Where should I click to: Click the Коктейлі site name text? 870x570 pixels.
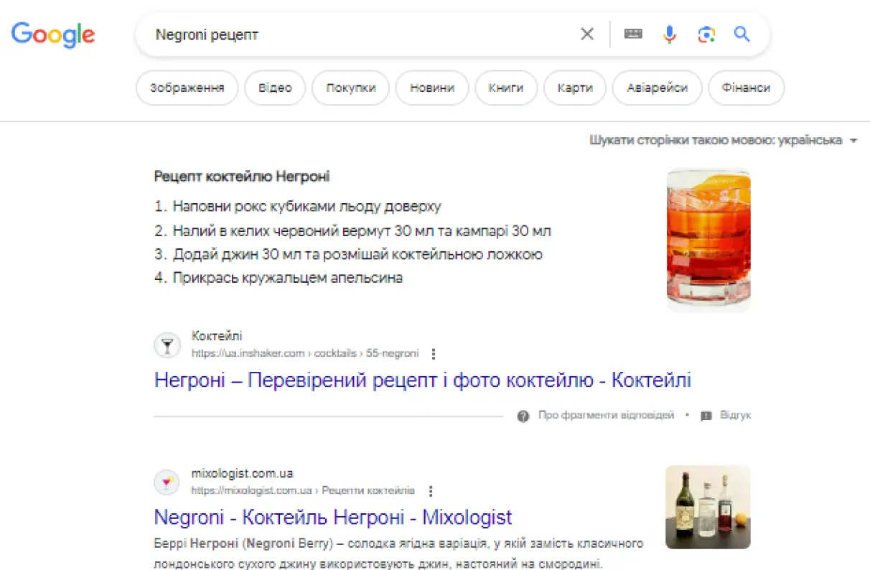point(217,336)
